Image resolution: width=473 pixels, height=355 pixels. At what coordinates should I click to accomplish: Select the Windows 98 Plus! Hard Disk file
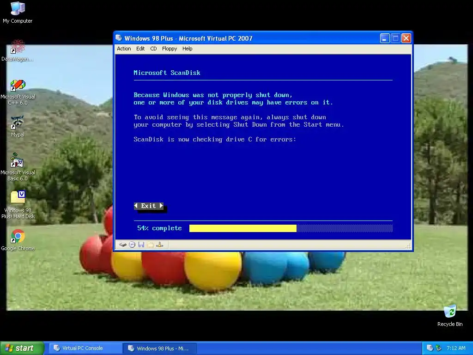pos(18,205)
